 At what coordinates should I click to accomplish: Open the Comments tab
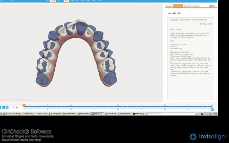178,6
